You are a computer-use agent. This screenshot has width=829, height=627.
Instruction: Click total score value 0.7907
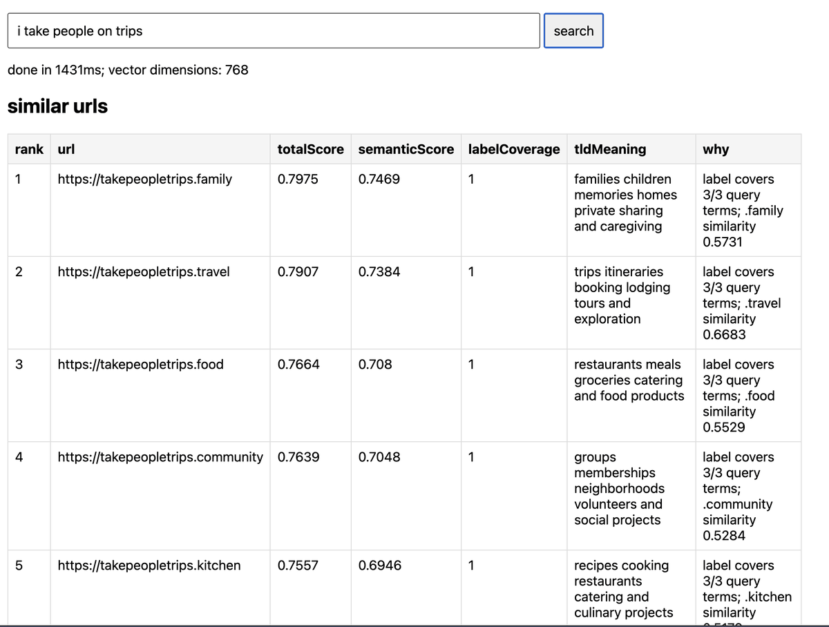(x=298, y=272)
